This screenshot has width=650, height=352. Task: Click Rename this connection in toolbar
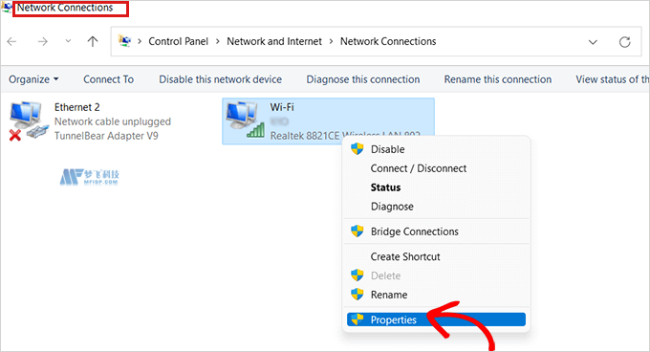click(x=498, y=79)
